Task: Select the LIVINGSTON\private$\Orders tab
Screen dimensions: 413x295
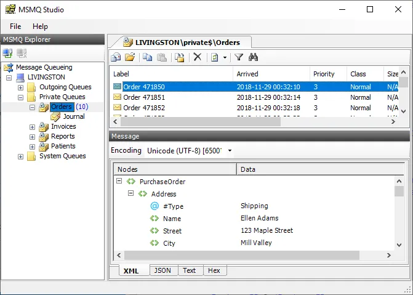Action: click(181, 42)
